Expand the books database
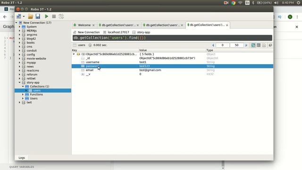The height and width of the screenshot is (170, 302). tap(20, 42)
